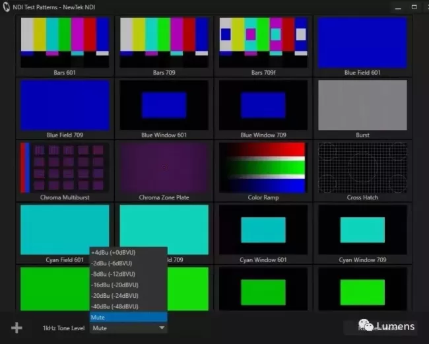Select the Bars 709f test pattern
This screenshot has height=344, width=429.
263,43
